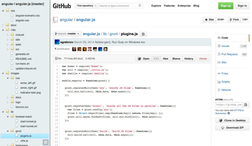Expand the spec folder

(x=8, y=44)
